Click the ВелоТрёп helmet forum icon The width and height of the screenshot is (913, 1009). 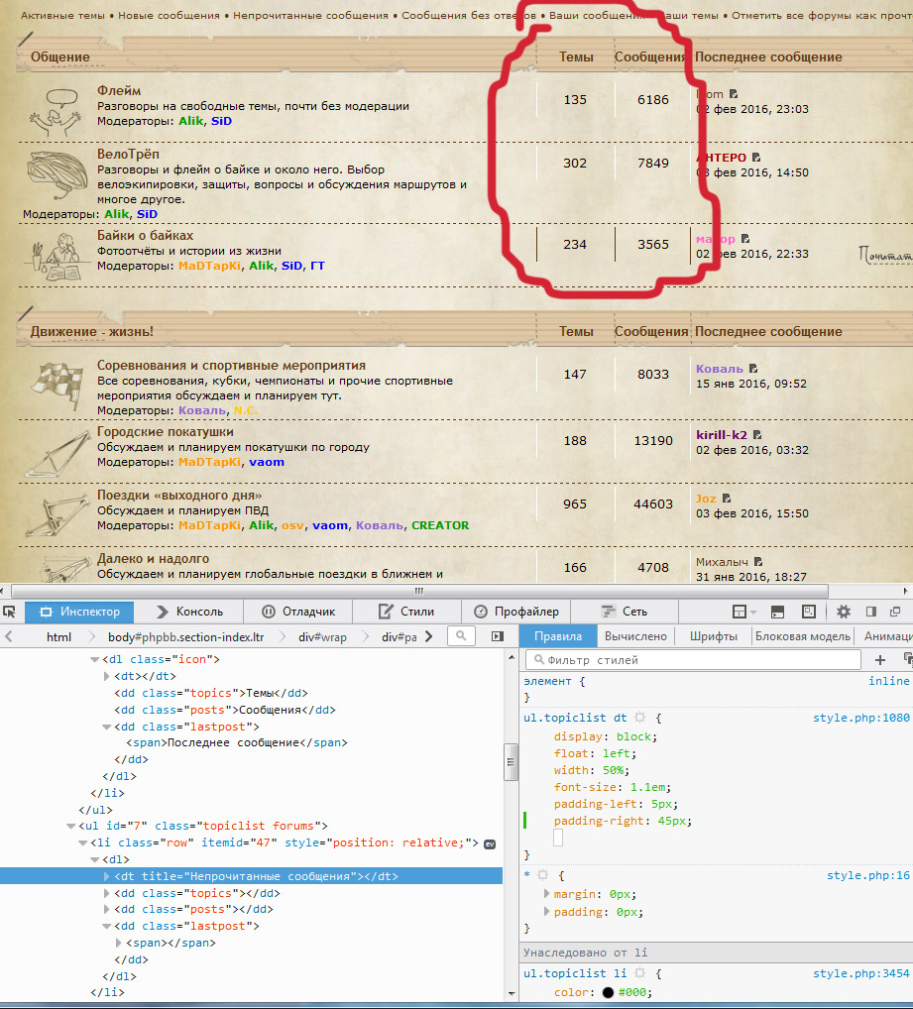[55, 173]
